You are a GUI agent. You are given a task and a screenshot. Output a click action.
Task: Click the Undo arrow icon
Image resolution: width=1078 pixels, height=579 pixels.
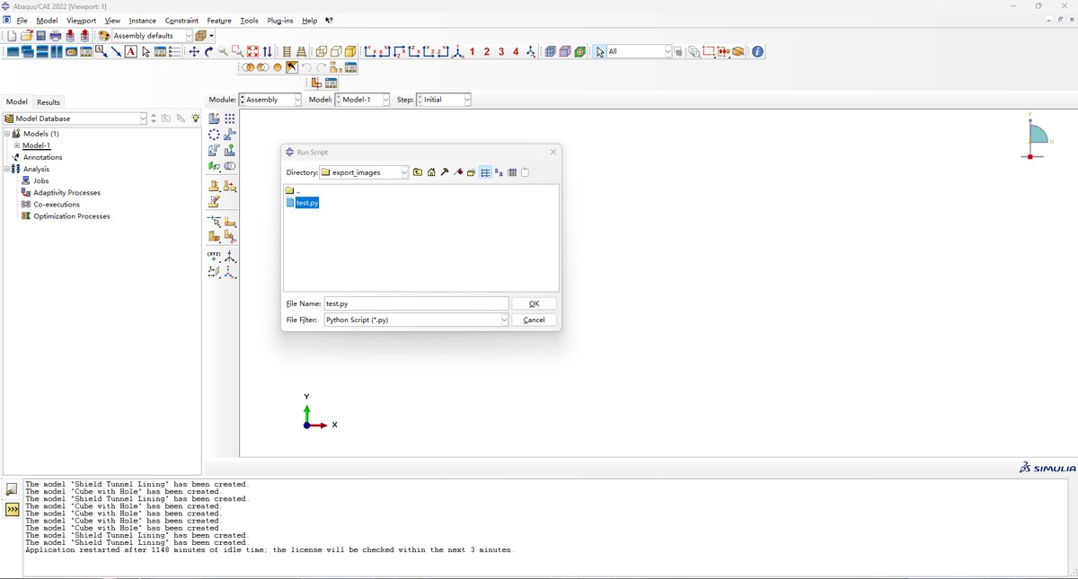(306, 67)
